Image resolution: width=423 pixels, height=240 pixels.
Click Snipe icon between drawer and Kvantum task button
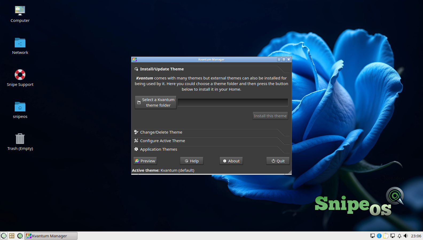(20, 236)
